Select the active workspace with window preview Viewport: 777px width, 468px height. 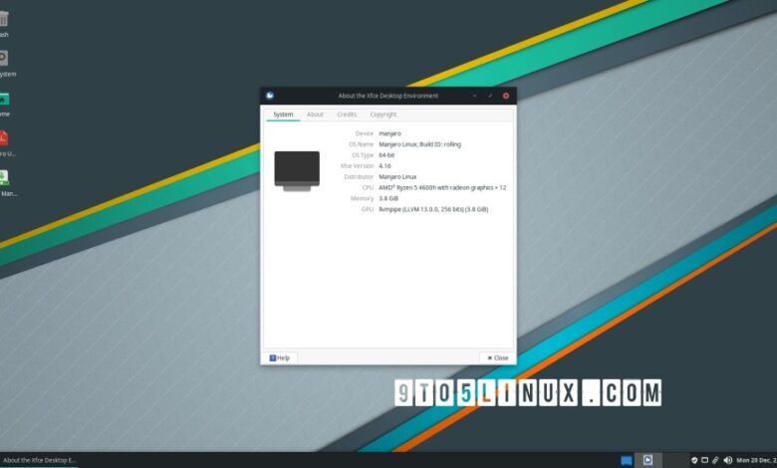click(648, 460)
